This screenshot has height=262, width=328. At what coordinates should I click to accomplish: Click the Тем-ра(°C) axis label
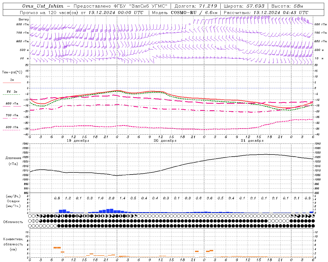[x=12, y=72]
